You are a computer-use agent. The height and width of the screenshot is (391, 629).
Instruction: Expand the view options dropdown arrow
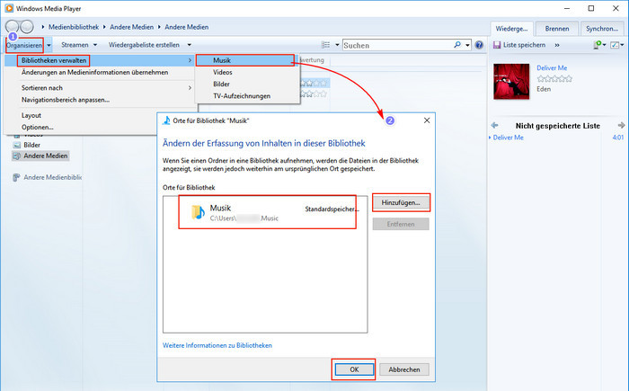[x=337, y=45]
